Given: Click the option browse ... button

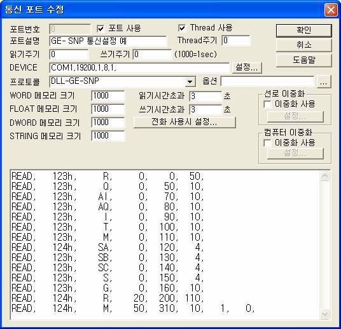Looking at the screenshot, I should pyautogui.click(x=324, y=82).
